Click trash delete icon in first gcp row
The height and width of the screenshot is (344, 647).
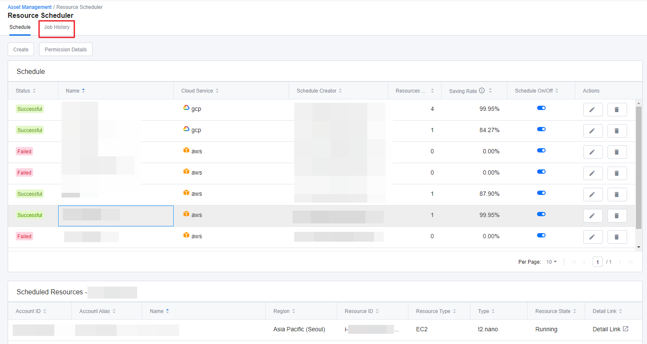pyautogui.click(x=617, y=110)
